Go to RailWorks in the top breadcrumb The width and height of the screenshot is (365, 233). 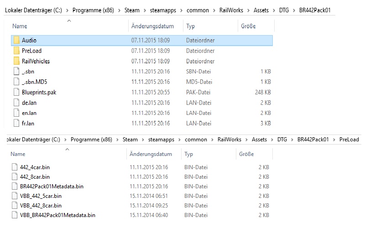tap(231, 10)
